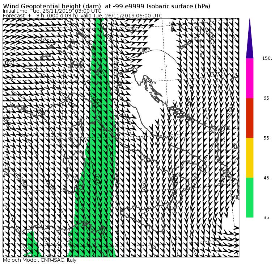Click the '150.' legend value

[x=267, y=58]
